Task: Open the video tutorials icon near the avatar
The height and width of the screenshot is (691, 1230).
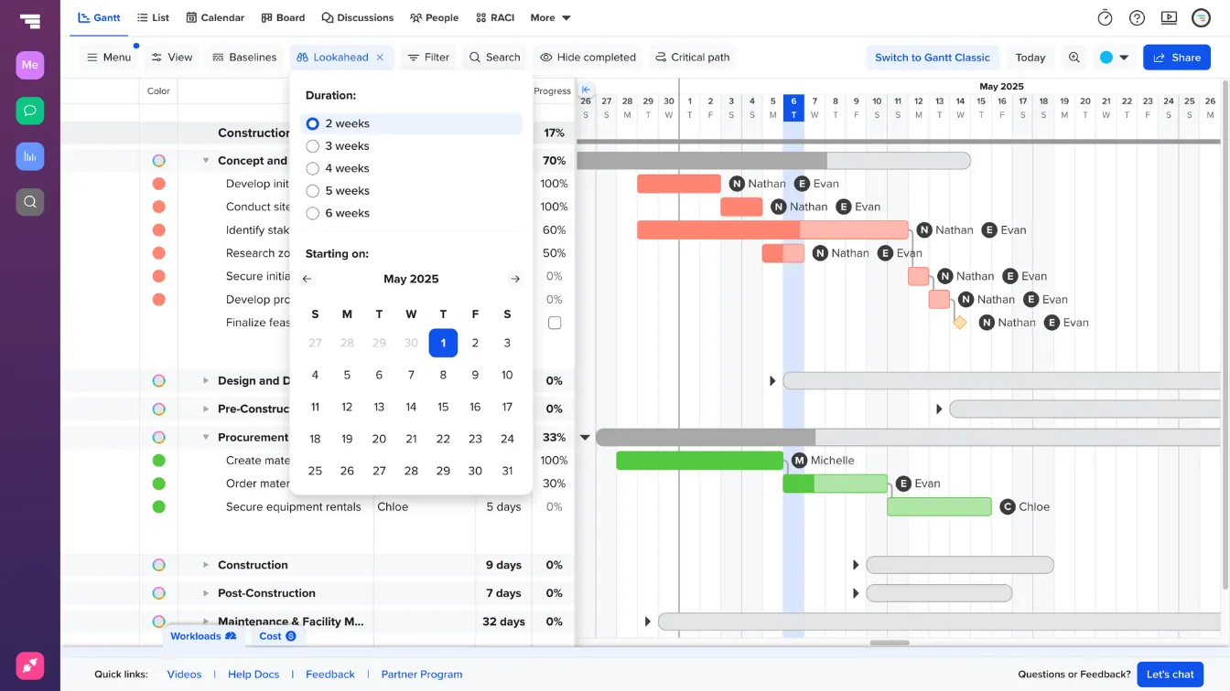Action: point(1170,17)
